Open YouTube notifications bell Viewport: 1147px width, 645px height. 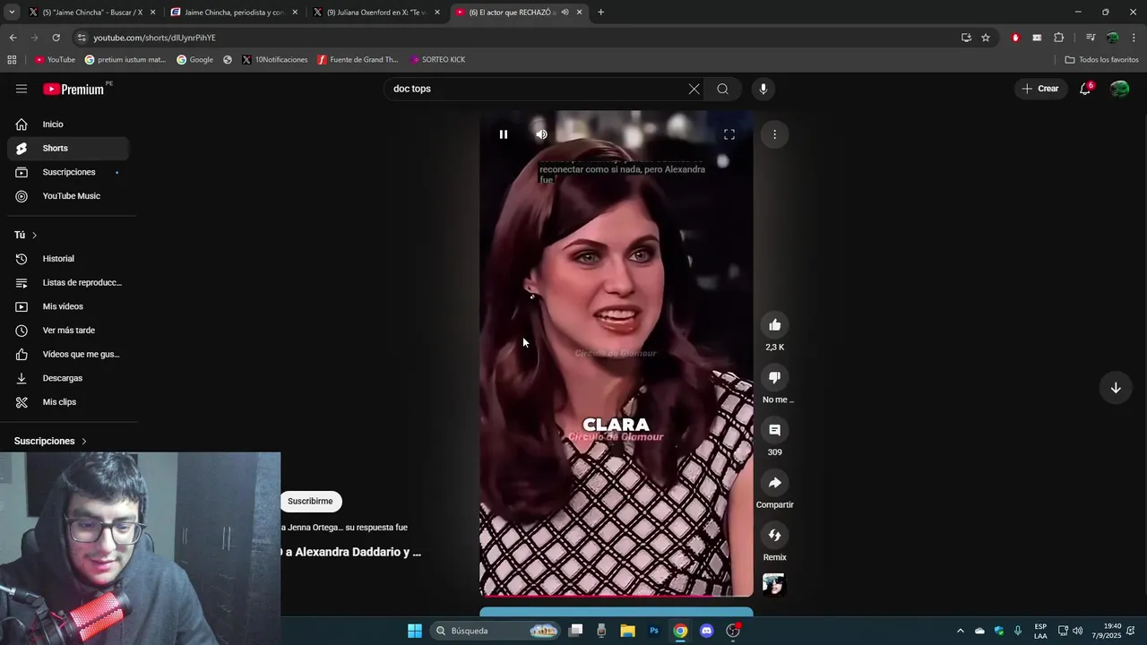[1085, 89]
